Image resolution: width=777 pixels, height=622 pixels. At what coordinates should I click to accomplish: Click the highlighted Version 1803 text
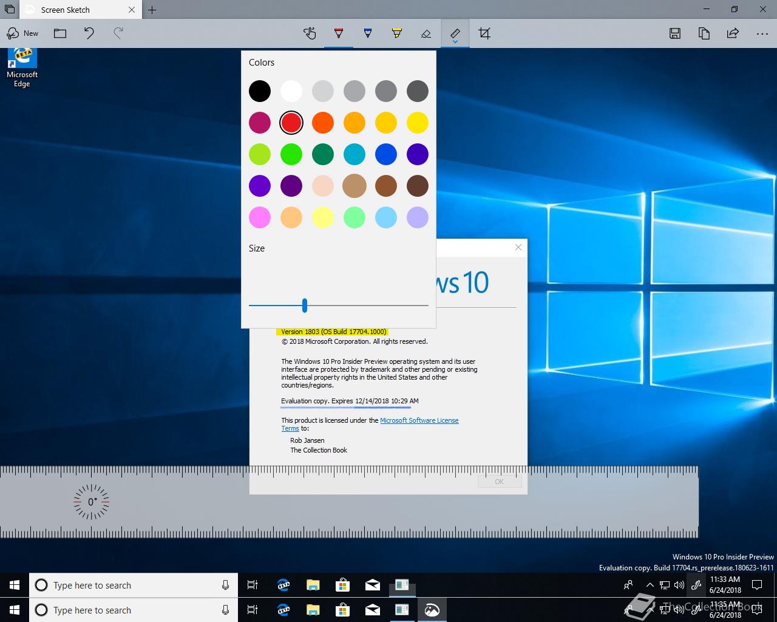click(x=333, y=332)
